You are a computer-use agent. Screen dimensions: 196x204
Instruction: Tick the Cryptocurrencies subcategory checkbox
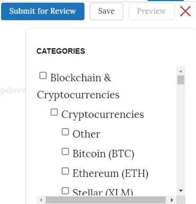tap(54, 112)
